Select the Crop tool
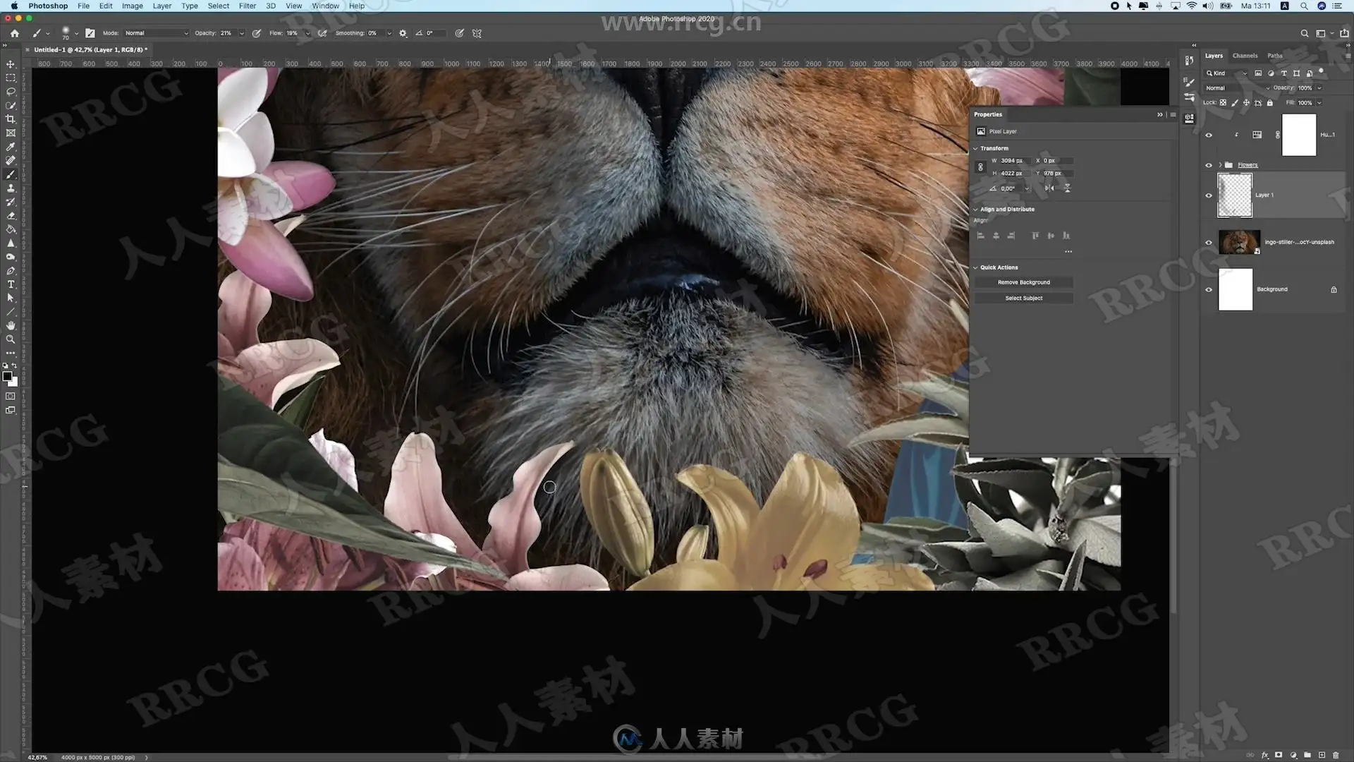 click(x=11, y=119)
